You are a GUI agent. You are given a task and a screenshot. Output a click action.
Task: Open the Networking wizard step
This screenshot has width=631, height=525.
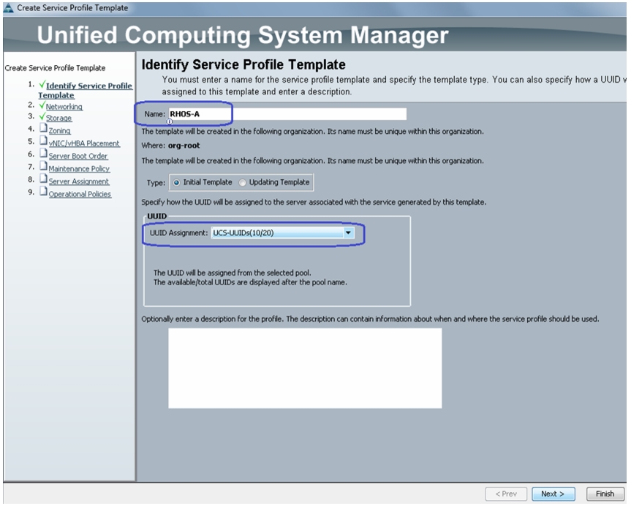coord(64,107)
